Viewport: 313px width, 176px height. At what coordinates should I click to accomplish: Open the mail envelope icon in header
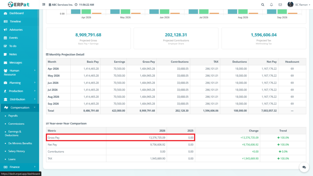click(280, 5)
